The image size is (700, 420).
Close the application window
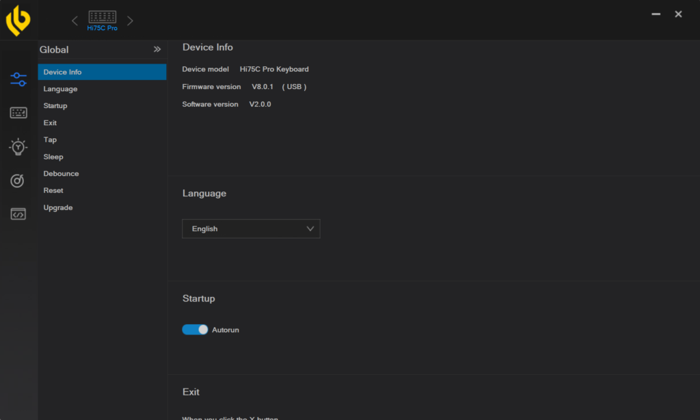[x=678, y=14]
